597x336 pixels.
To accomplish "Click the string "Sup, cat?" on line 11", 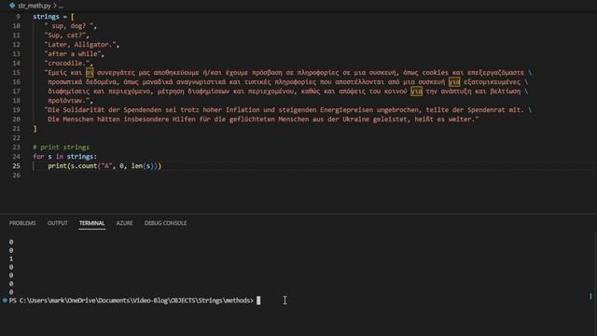I will tap(65, 35).
